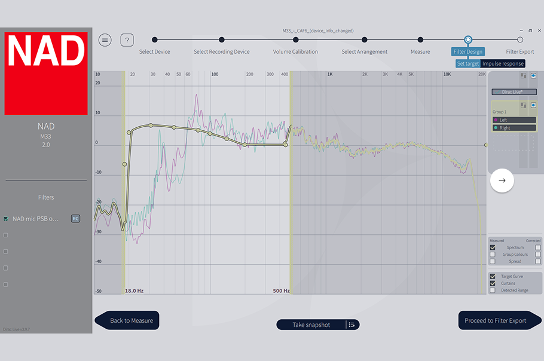Uncheck the NAD mic PSB filter slot

coord(6,219)
